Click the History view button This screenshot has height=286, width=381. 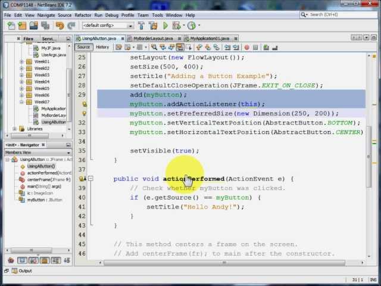coord(102,47)
